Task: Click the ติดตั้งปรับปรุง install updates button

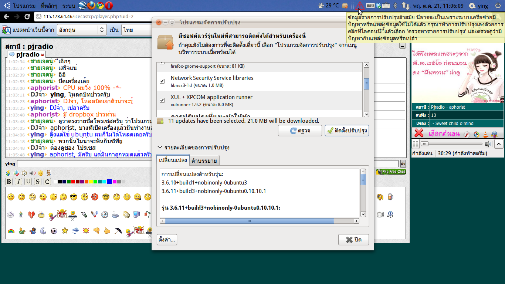Action: tap(347, 131)
